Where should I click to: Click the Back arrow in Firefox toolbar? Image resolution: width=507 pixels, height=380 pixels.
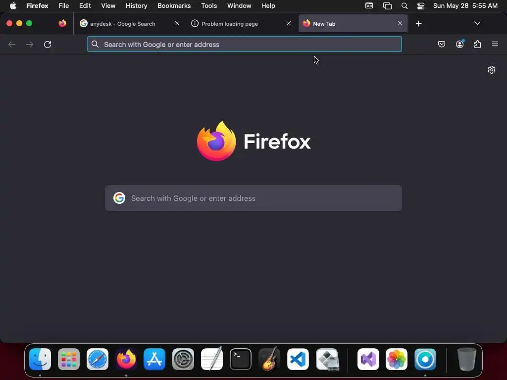[12, 44]
